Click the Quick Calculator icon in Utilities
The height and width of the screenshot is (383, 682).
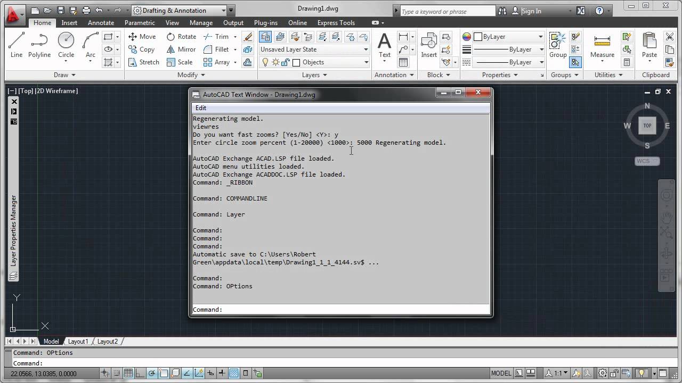pyautogui.click(x=627, y=62)
